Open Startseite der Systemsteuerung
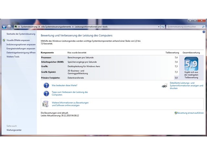 click(x=21, y=34)
